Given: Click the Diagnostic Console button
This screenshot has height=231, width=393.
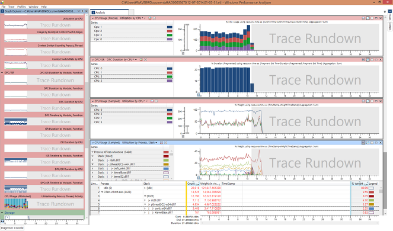Looking at the screenshot, I should point(12,228).
